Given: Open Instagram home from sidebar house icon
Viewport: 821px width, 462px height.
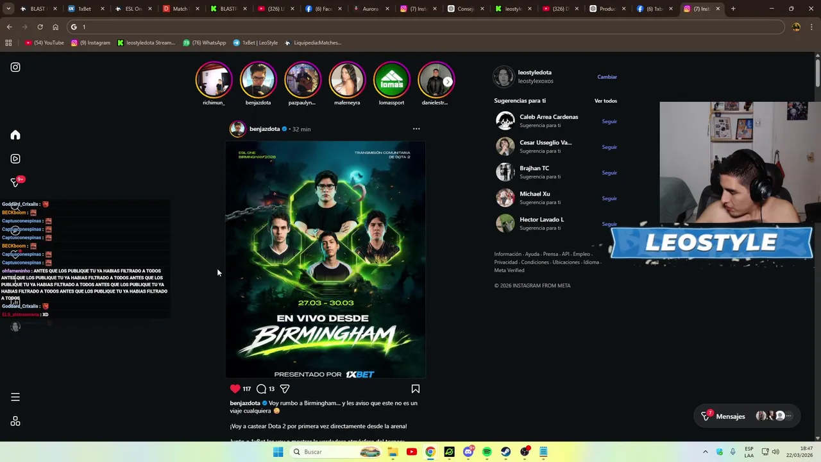Looking at the screenshot, I should coord(15,135).
